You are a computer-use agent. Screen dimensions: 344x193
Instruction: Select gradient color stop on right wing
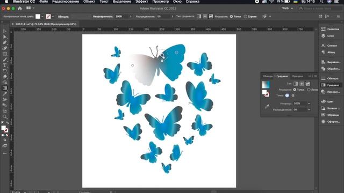click(x=177, y=53)
